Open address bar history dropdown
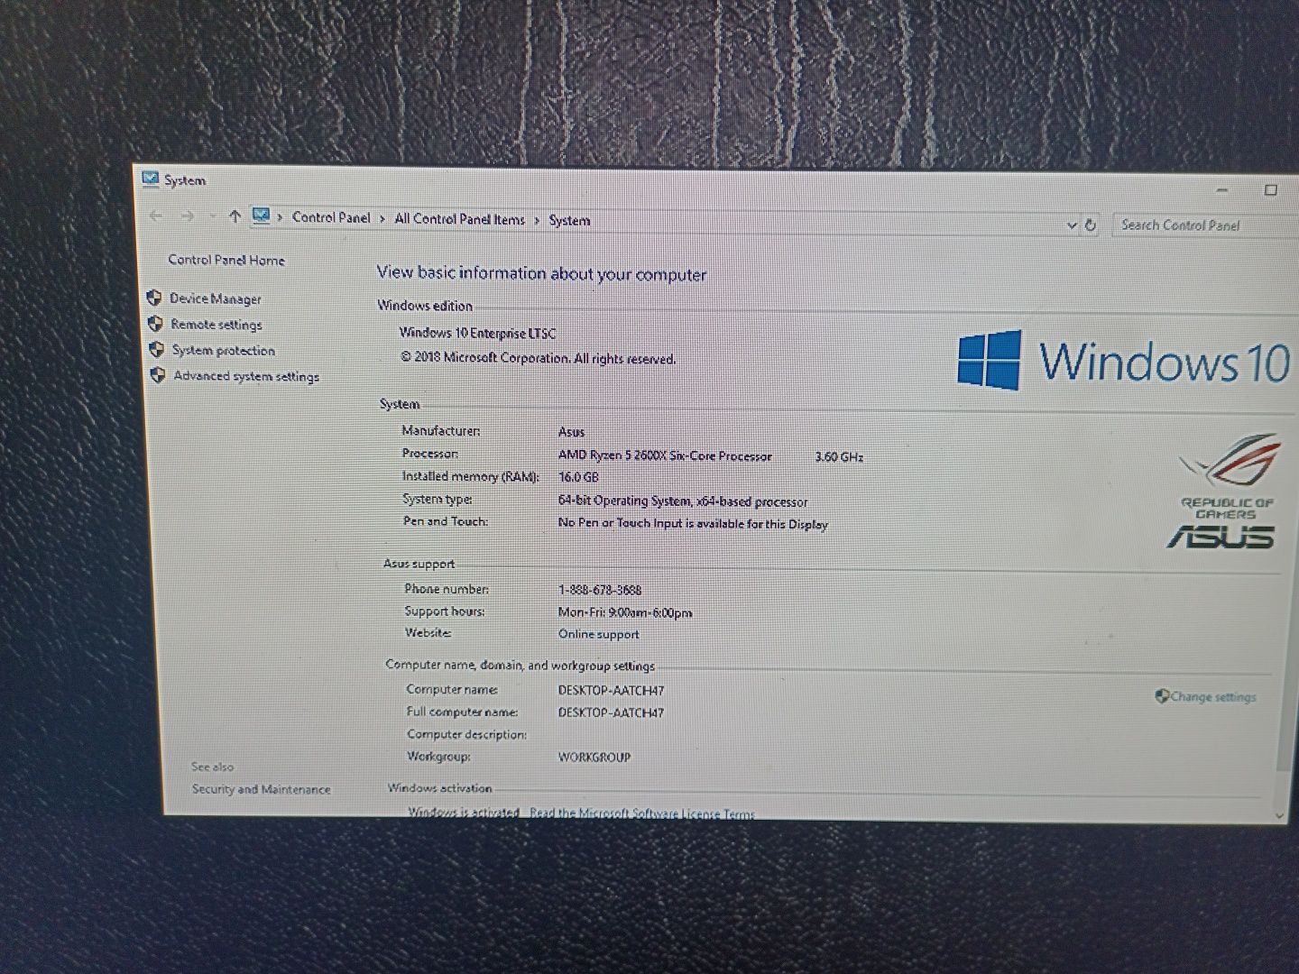This screenshot has width=1299, height=974. pos(1072,225)
